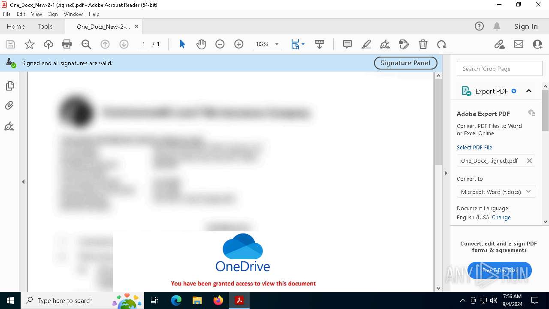Open the Sign menu
This screenshot has height=309, width=549.
(53, 14)
